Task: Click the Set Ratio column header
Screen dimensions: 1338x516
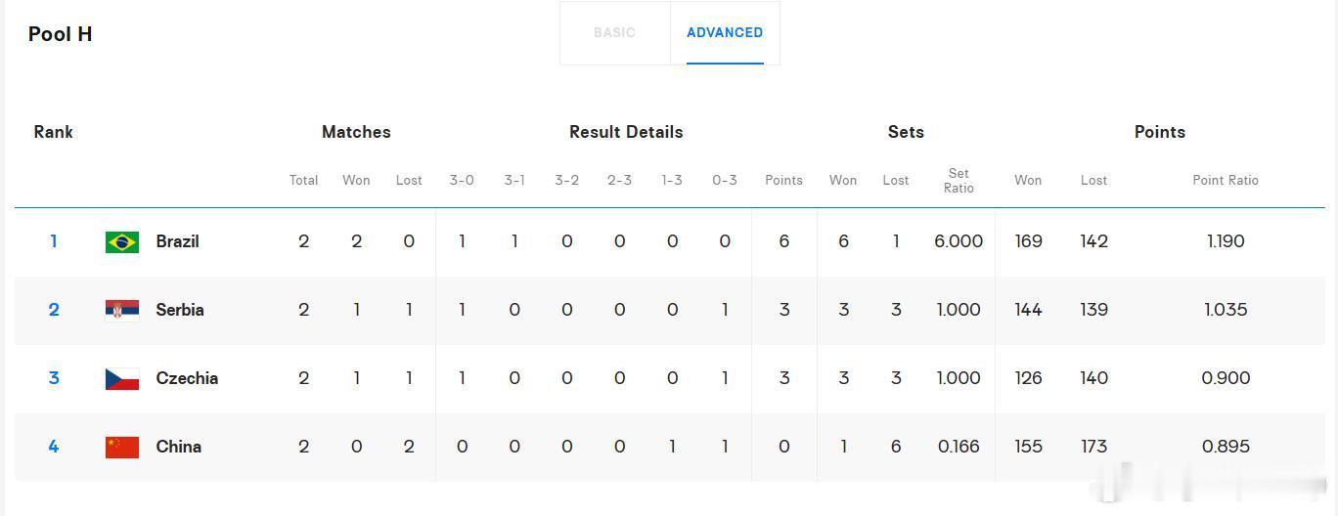Action: (x=959, y=180)
